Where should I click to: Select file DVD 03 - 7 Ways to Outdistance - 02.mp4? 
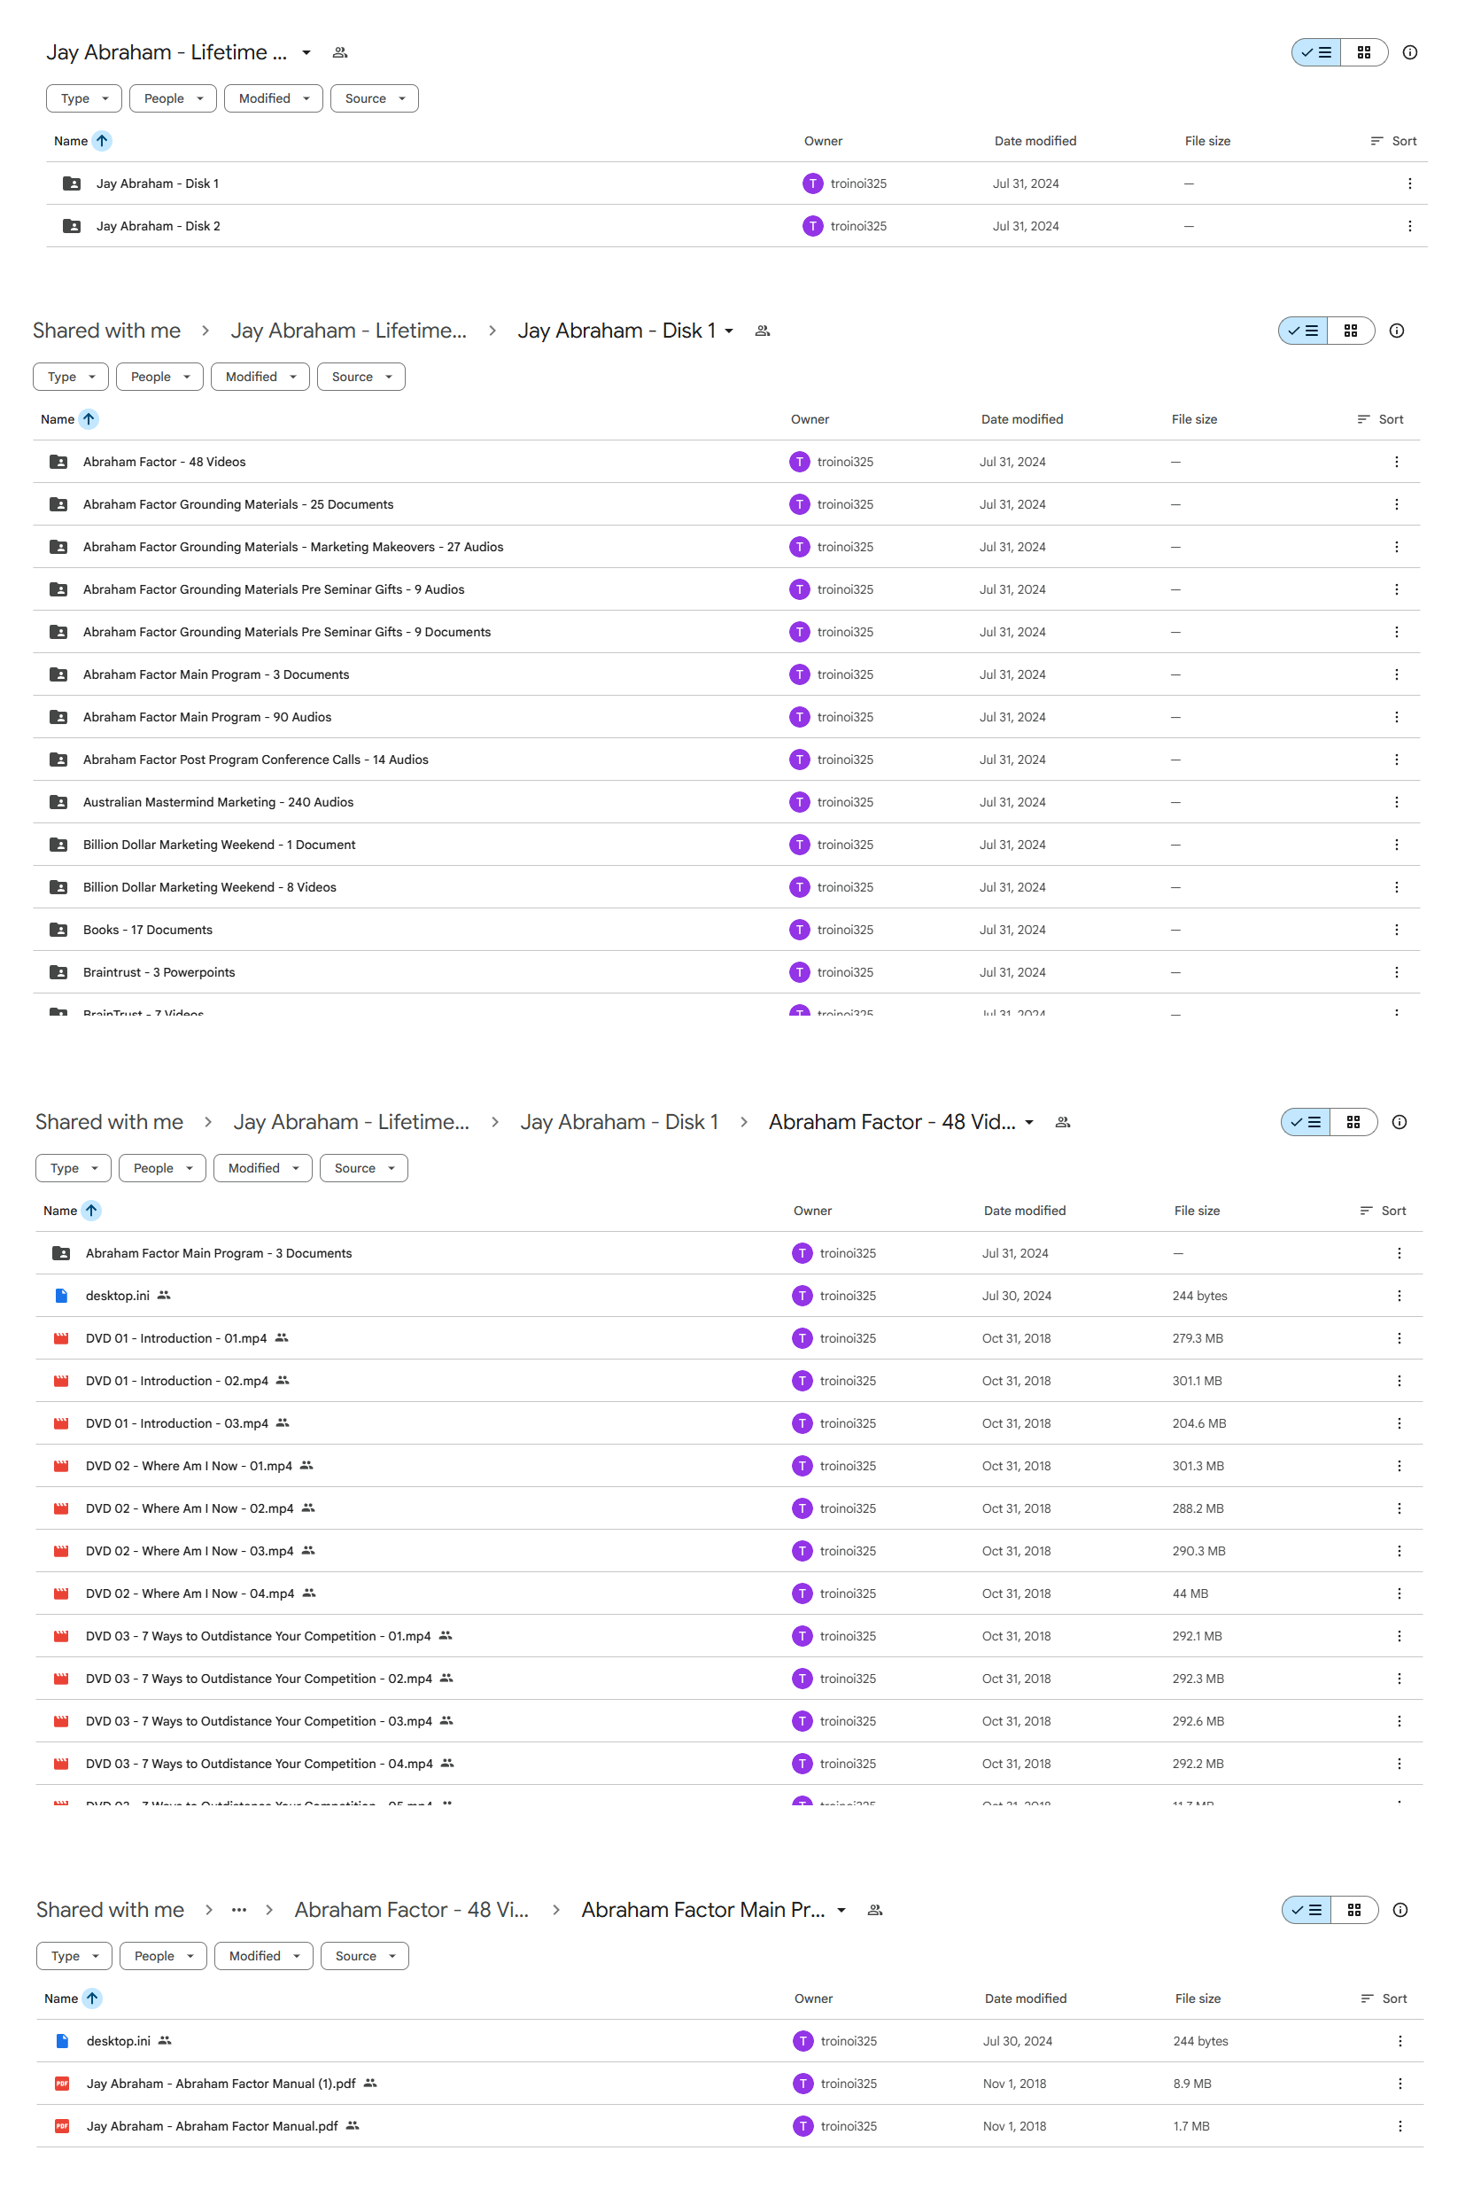click(729, 1679)
